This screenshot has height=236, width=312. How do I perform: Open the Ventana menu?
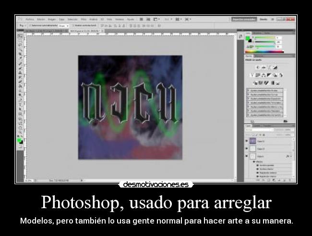click(120, 19)
